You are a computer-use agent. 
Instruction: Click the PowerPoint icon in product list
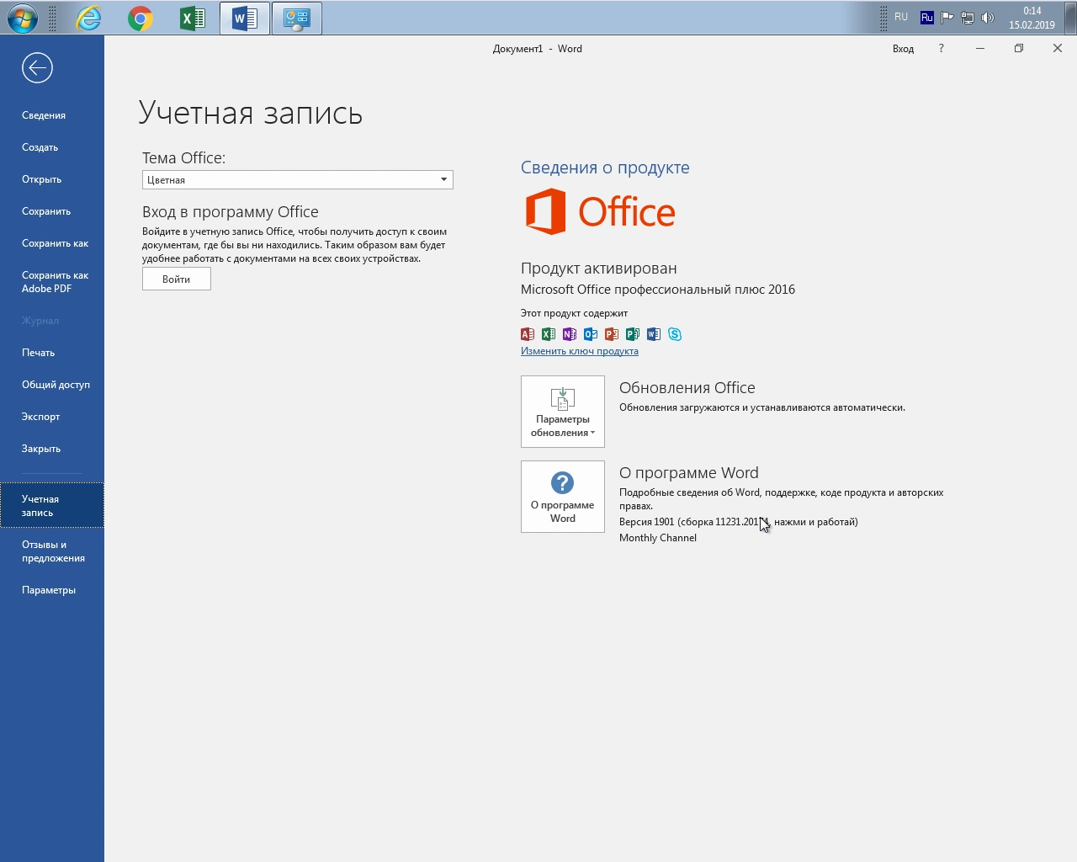(x=612, y=334)
